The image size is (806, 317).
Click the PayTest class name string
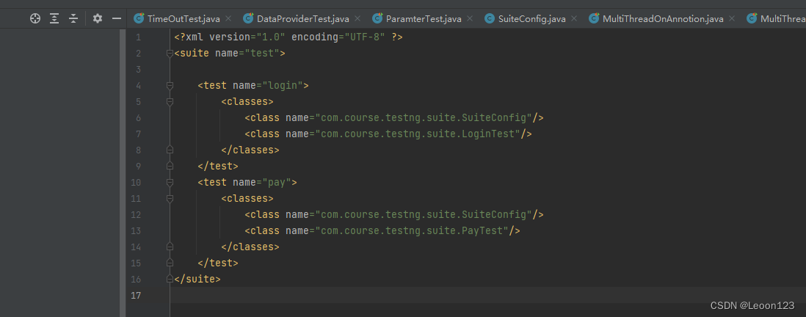point(412,230)
